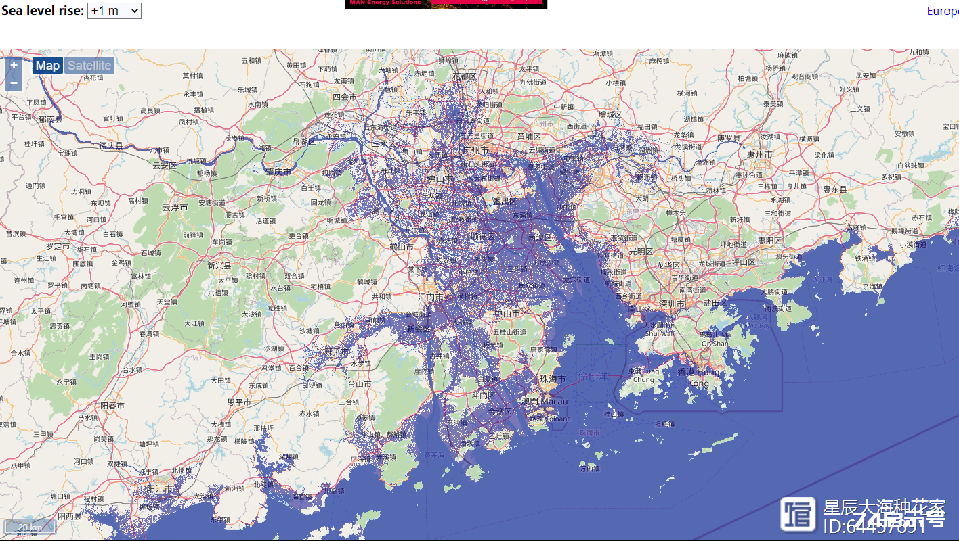Click the 罗定市 city label

coord(58,246)
